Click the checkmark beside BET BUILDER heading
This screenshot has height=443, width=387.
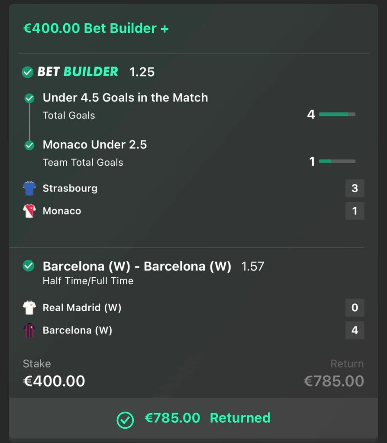[x=27, y=73]
